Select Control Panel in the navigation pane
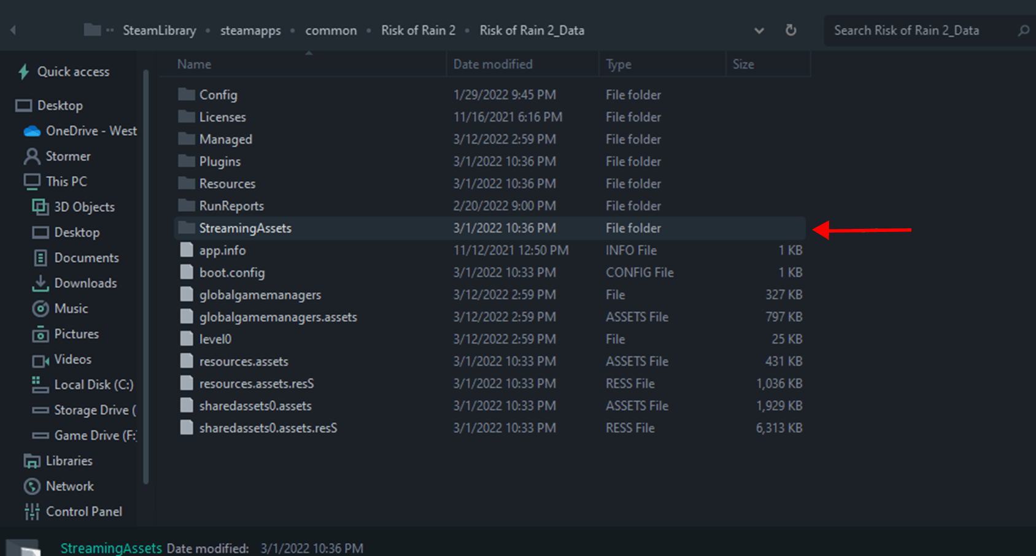This screenshot has height=556, width=1036. pyautogui.click(x=84, y=511)
